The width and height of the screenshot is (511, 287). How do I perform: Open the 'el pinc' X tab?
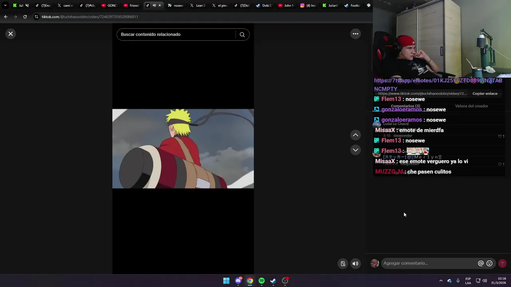pos(220,6)
